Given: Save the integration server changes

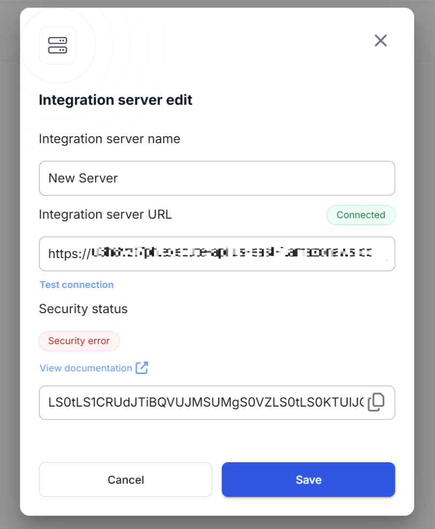Looking at the screenshot, I should pyautogui.click(x=308, y=480).
